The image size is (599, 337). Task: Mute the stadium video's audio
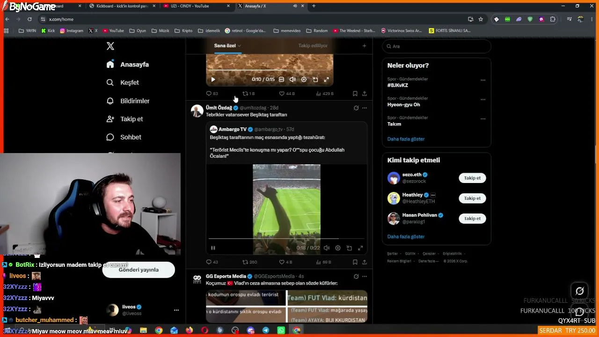(x=327, y=248)
